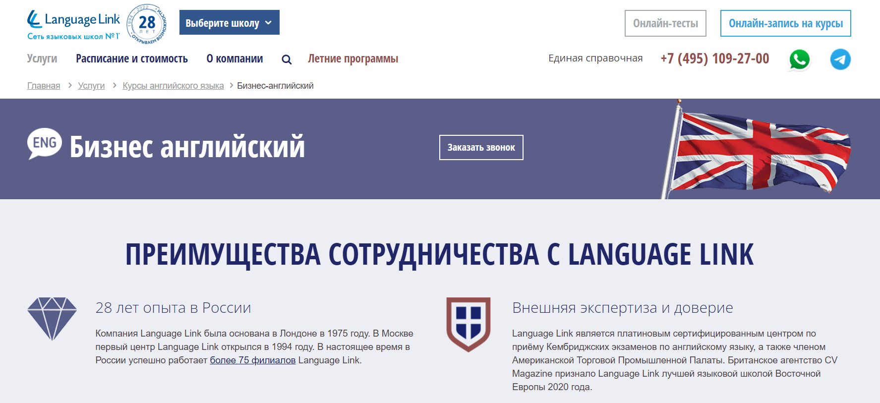Click the shield expertise icon
This screenshot has height=403, width=880.
tap(469, 324)
